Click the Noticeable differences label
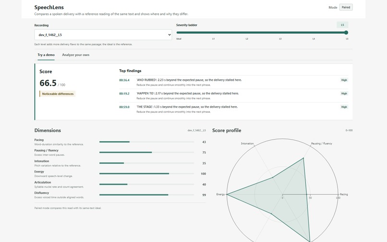The height and width of the screenshot is (242, 387). tap(58, 94)
